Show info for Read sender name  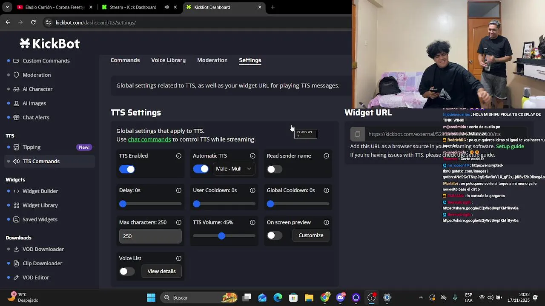coord(326,156)
